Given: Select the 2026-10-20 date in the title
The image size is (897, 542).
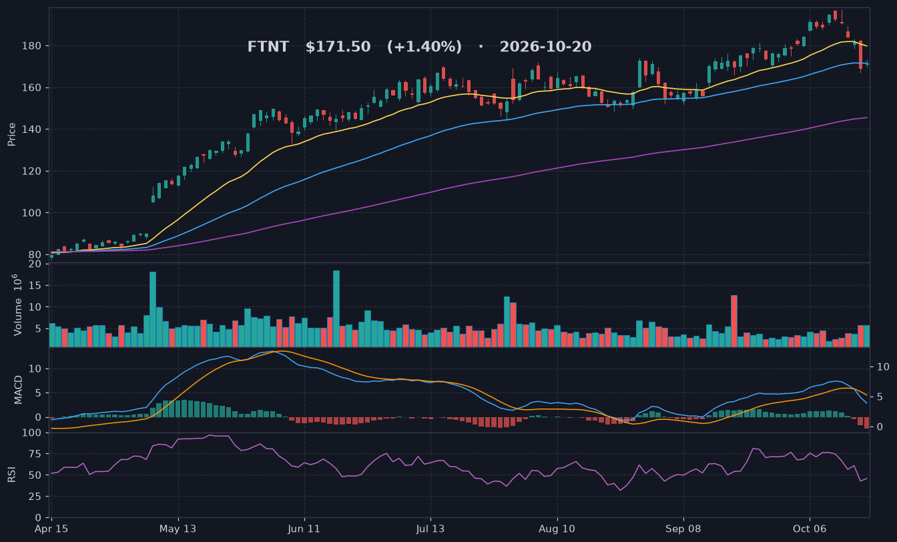Looking at the screenshot, I should (545, 47).
